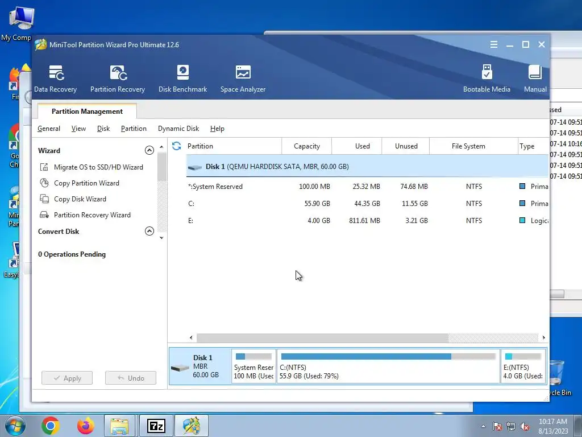582x437 pixels.
Task: Open 7-Zip from the taskbar
Action: [x=156, y=426]
